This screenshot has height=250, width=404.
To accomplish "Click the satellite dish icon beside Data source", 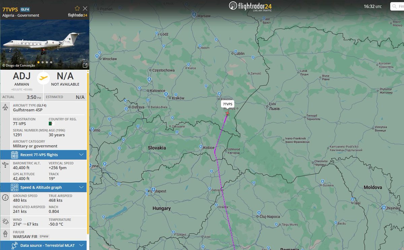I will [14, 246].
